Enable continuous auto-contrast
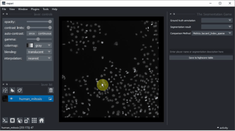Image resolution: width=235 pixels, height=131 pixels. (45, 34)
